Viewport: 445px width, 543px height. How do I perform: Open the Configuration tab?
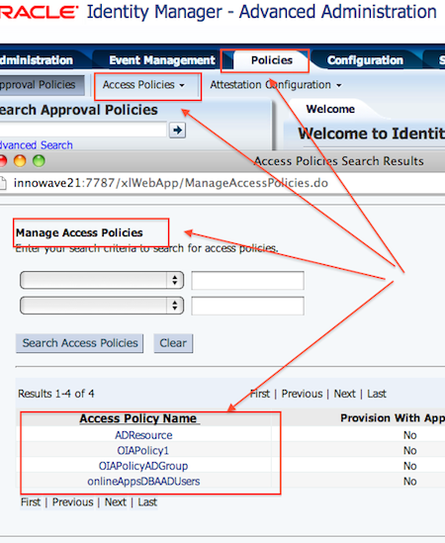[365, 60]
